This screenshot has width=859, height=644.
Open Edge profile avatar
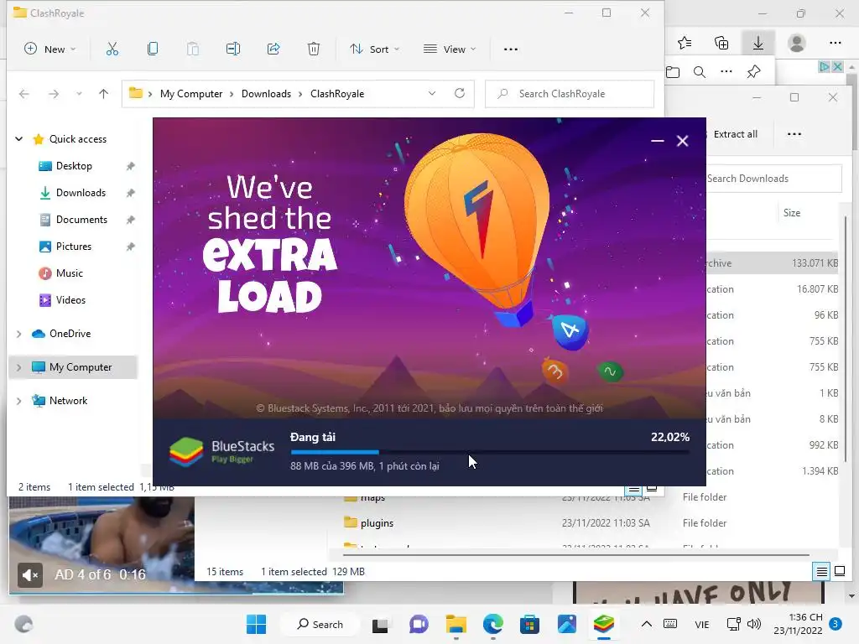797,43
